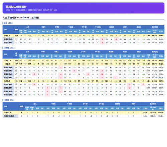Click the red 51 value in the 8队 table
167x147 pixels.
29,91
